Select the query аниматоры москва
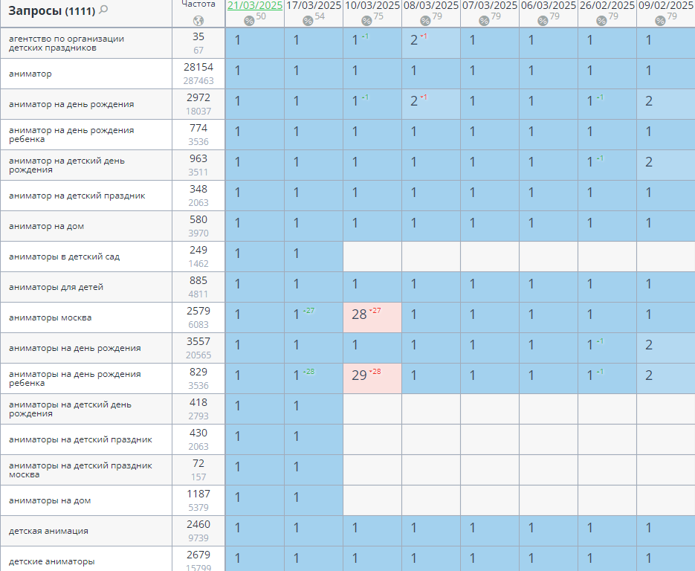Viewport: 695px width, 571px height. click(50, 317)
